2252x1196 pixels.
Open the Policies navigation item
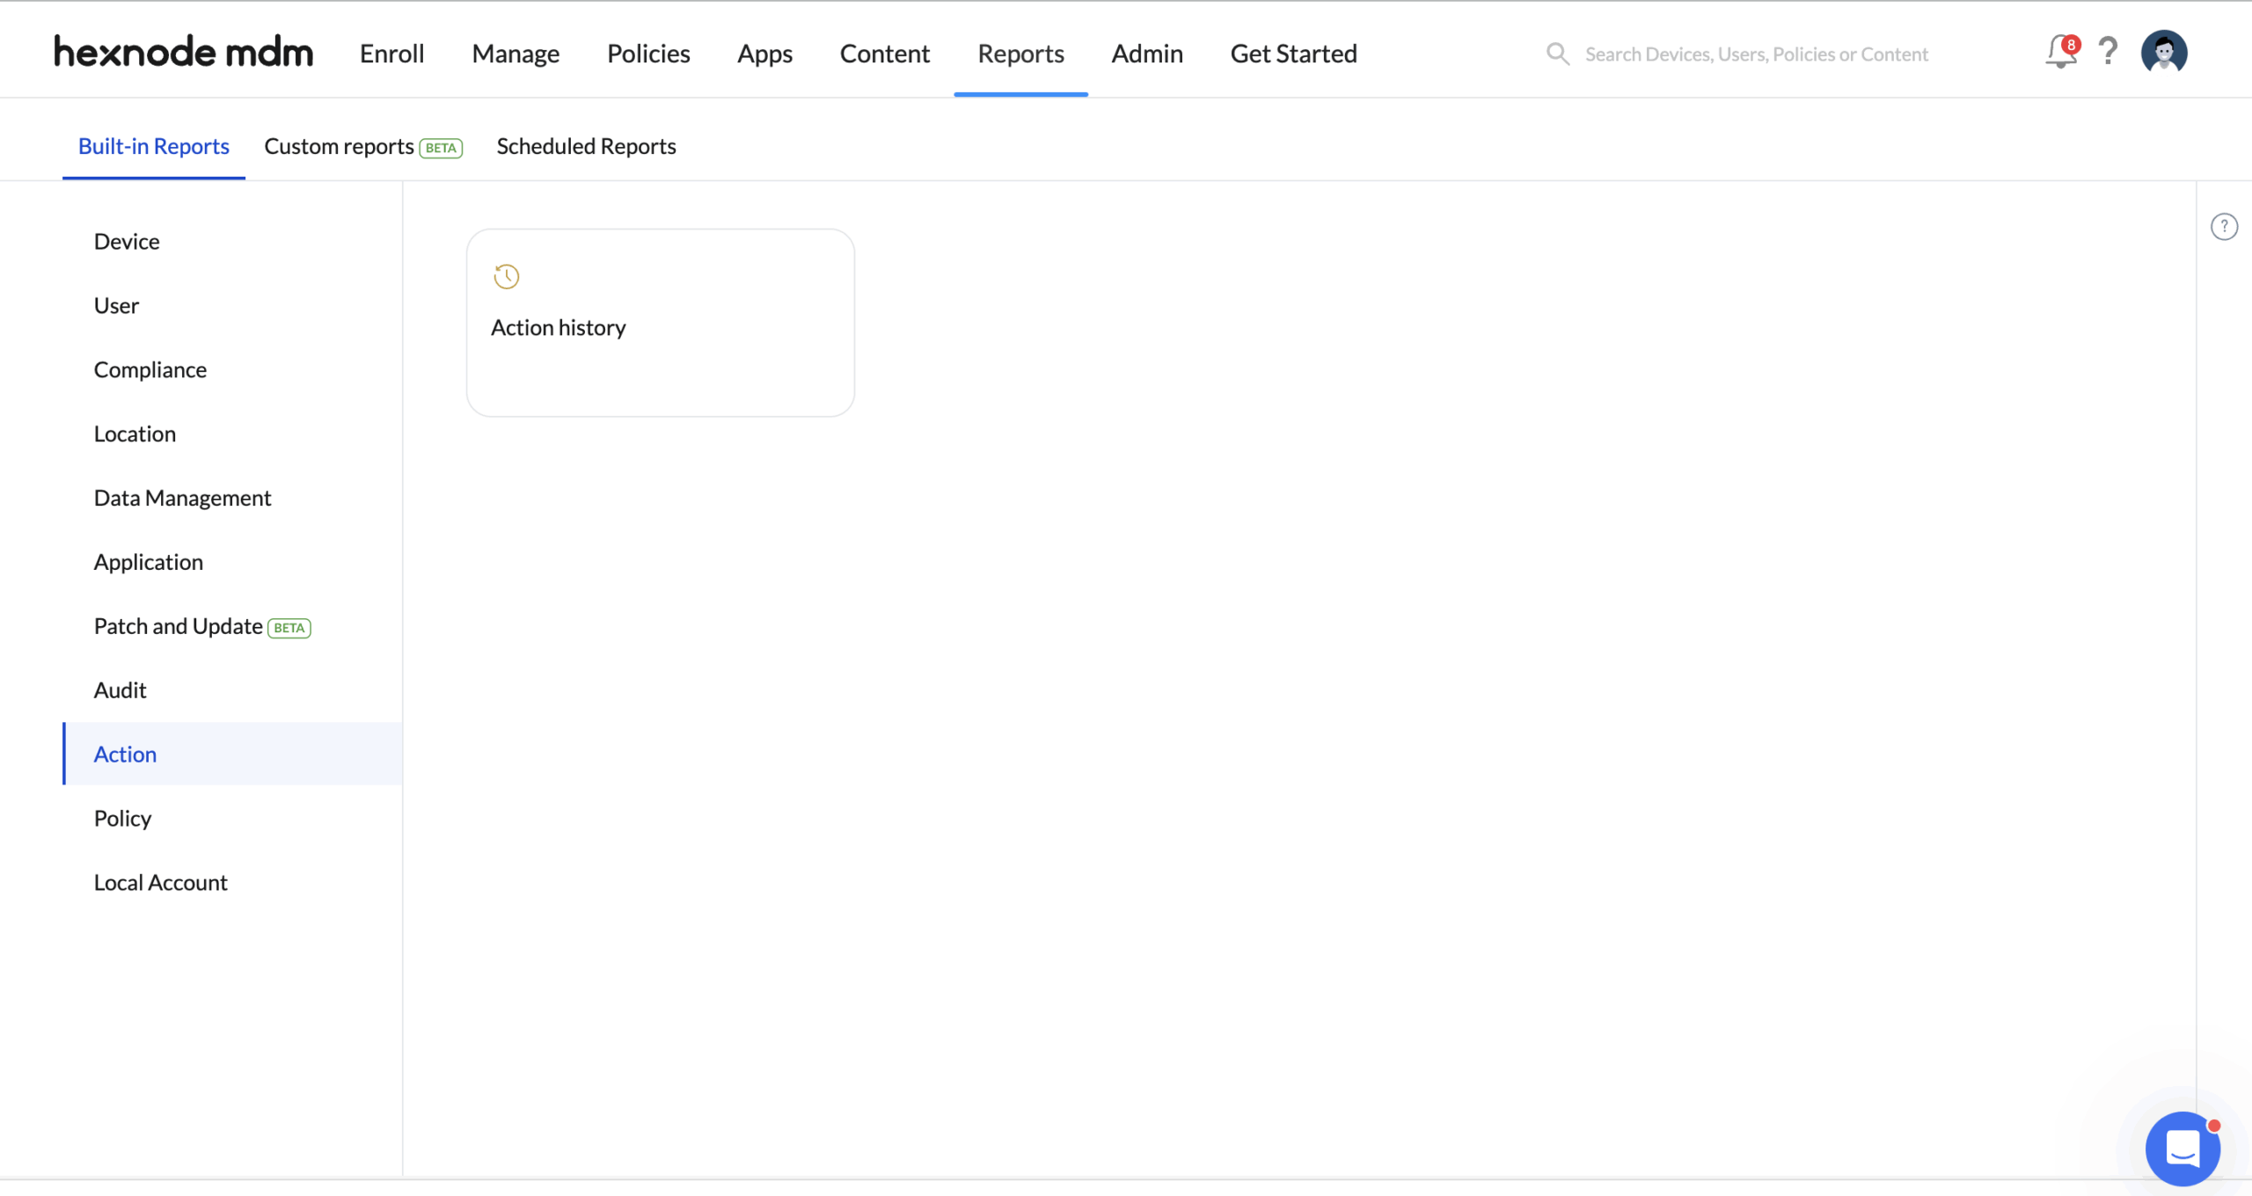[x=647, y=53]
